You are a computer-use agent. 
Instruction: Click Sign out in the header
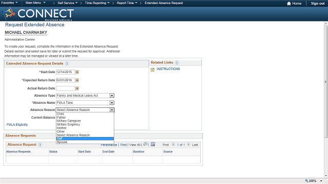pyautogui.click(x=318, y=4)
